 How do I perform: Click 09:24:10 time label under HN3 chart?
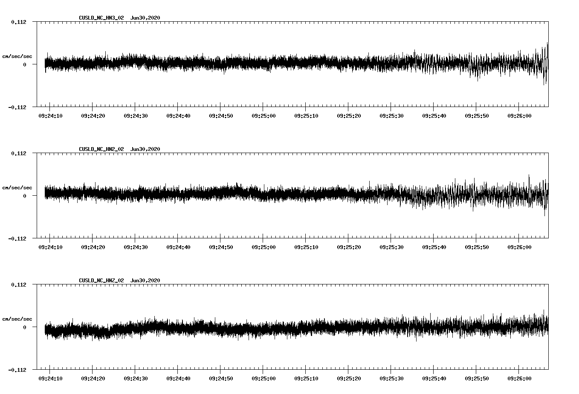click(x=50, y=116)
